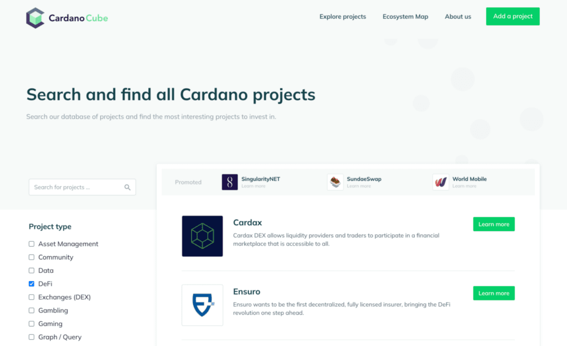Uncheck the DeFi filter checkbox
Screen dimensions: 567x346
coord(32,284)
